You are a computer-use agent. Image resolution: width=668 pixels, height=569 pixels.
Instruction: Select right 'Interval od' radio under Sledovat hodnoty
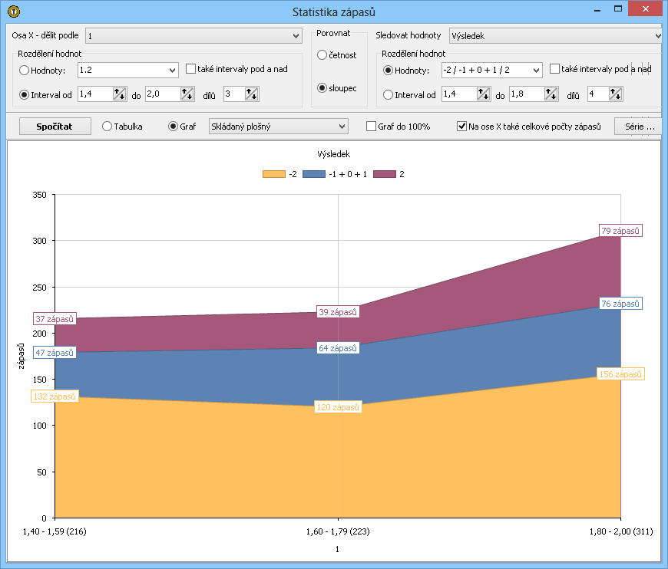(388, 94)
